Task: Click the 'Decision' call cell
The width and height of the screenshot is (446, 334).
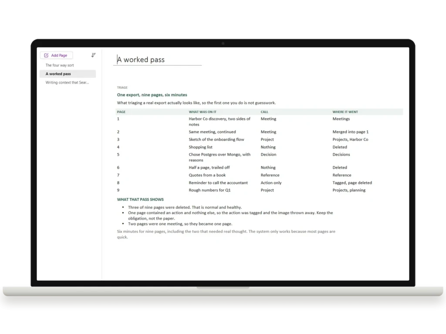Action: click(268, 154)
